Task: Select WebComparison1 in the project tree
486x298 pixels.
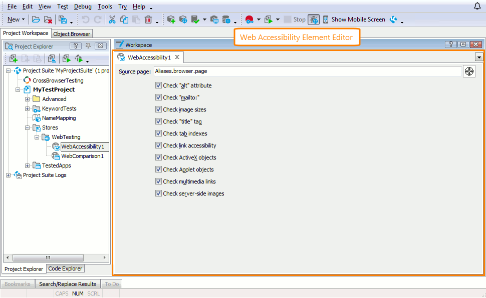Action: click(x=82, y=156)
